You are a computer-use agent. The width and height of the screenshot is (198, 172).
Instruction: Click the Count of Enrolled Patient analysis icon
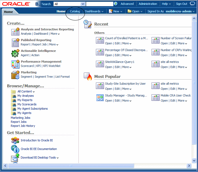(x=100, y=40)
